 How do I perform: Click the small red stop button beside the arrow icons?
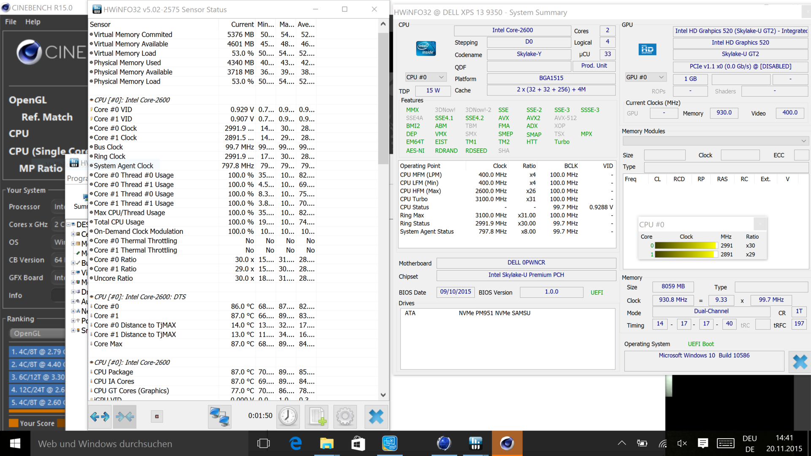pos(157,417)
